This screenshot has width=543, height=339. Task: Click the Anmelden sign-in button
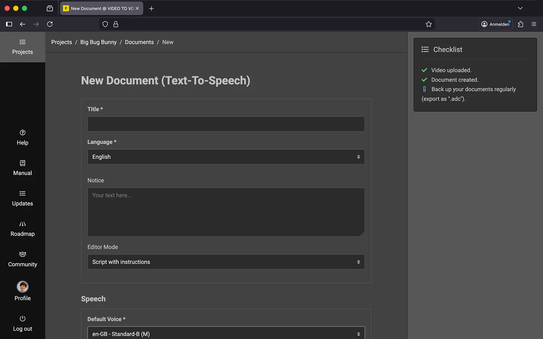pos(495,24)
